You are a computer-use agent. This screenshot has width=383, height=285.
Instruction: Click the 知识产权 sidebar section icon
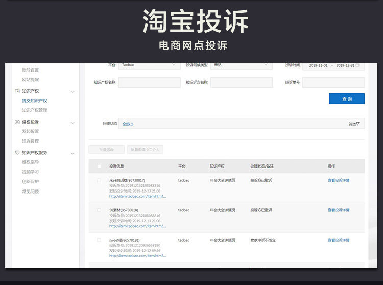click(x=17, y=91)
